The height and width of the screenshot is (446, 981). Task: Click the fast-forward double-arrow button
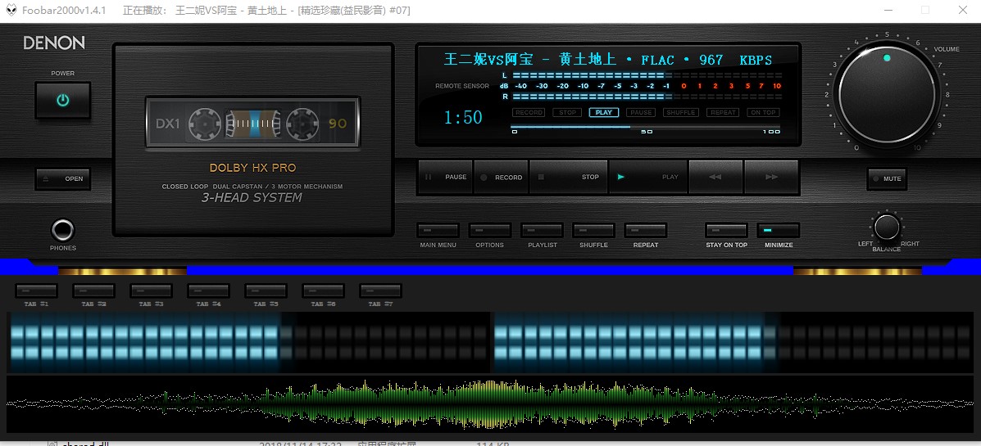tap(771, 177)
